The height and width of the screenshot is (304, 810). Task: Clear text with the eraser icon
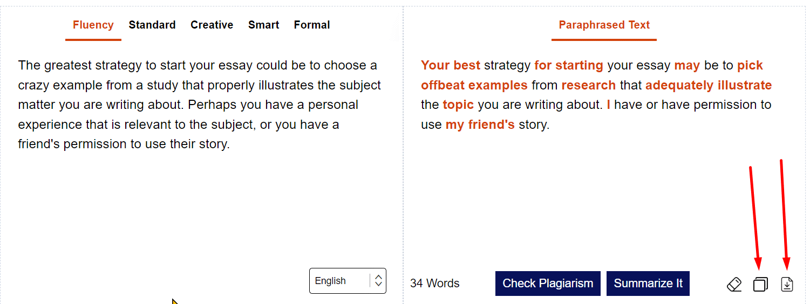pyautogui.click(x=734, y=284)
